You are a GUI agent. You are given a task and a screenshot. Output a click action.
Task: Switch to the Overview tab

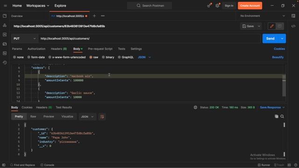point(17,16)
